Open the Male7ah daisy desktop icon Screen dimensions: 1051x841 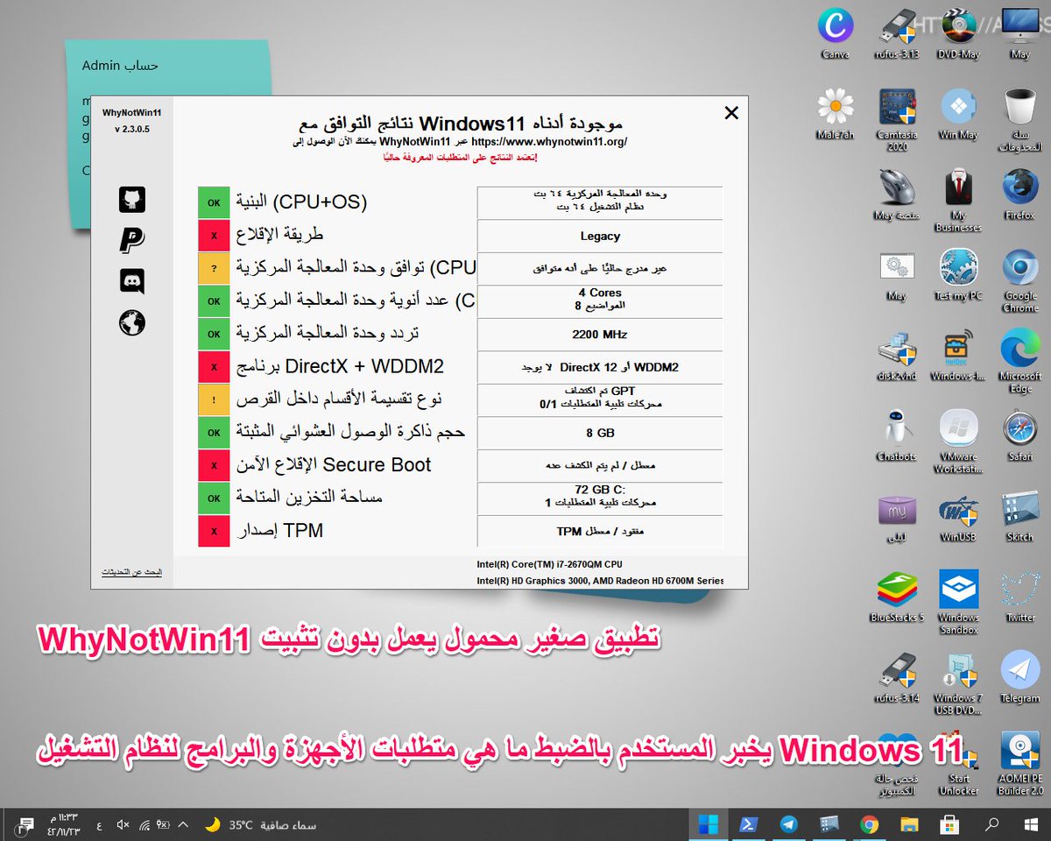click(x=836, y=112)
